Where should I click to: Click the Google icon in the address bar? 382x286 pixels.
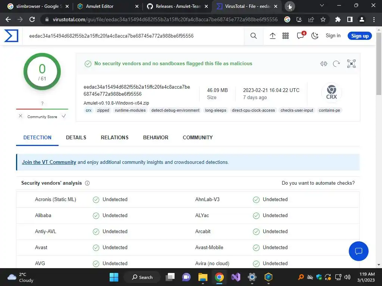tap(287, 19)
